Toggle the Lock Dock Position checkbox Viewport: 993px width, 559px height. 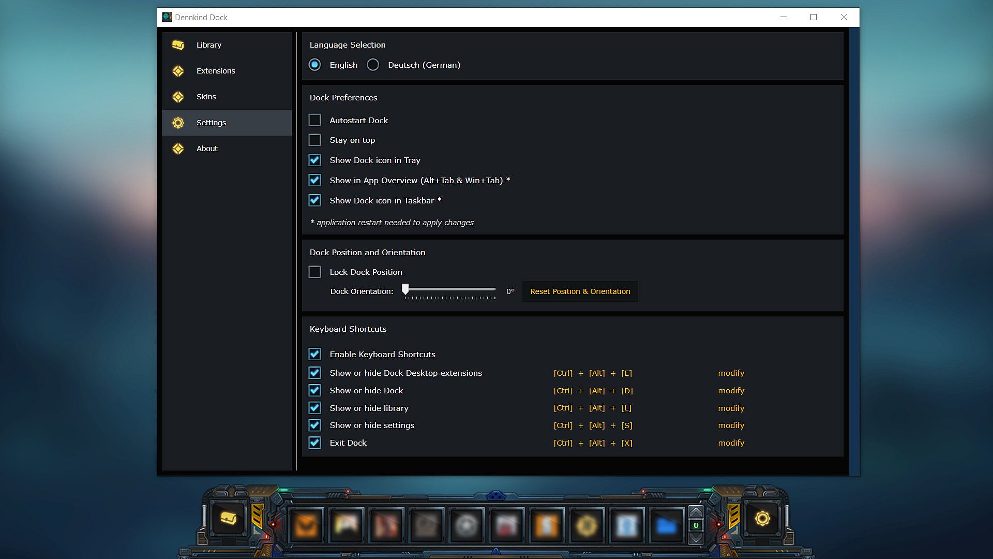314,272
